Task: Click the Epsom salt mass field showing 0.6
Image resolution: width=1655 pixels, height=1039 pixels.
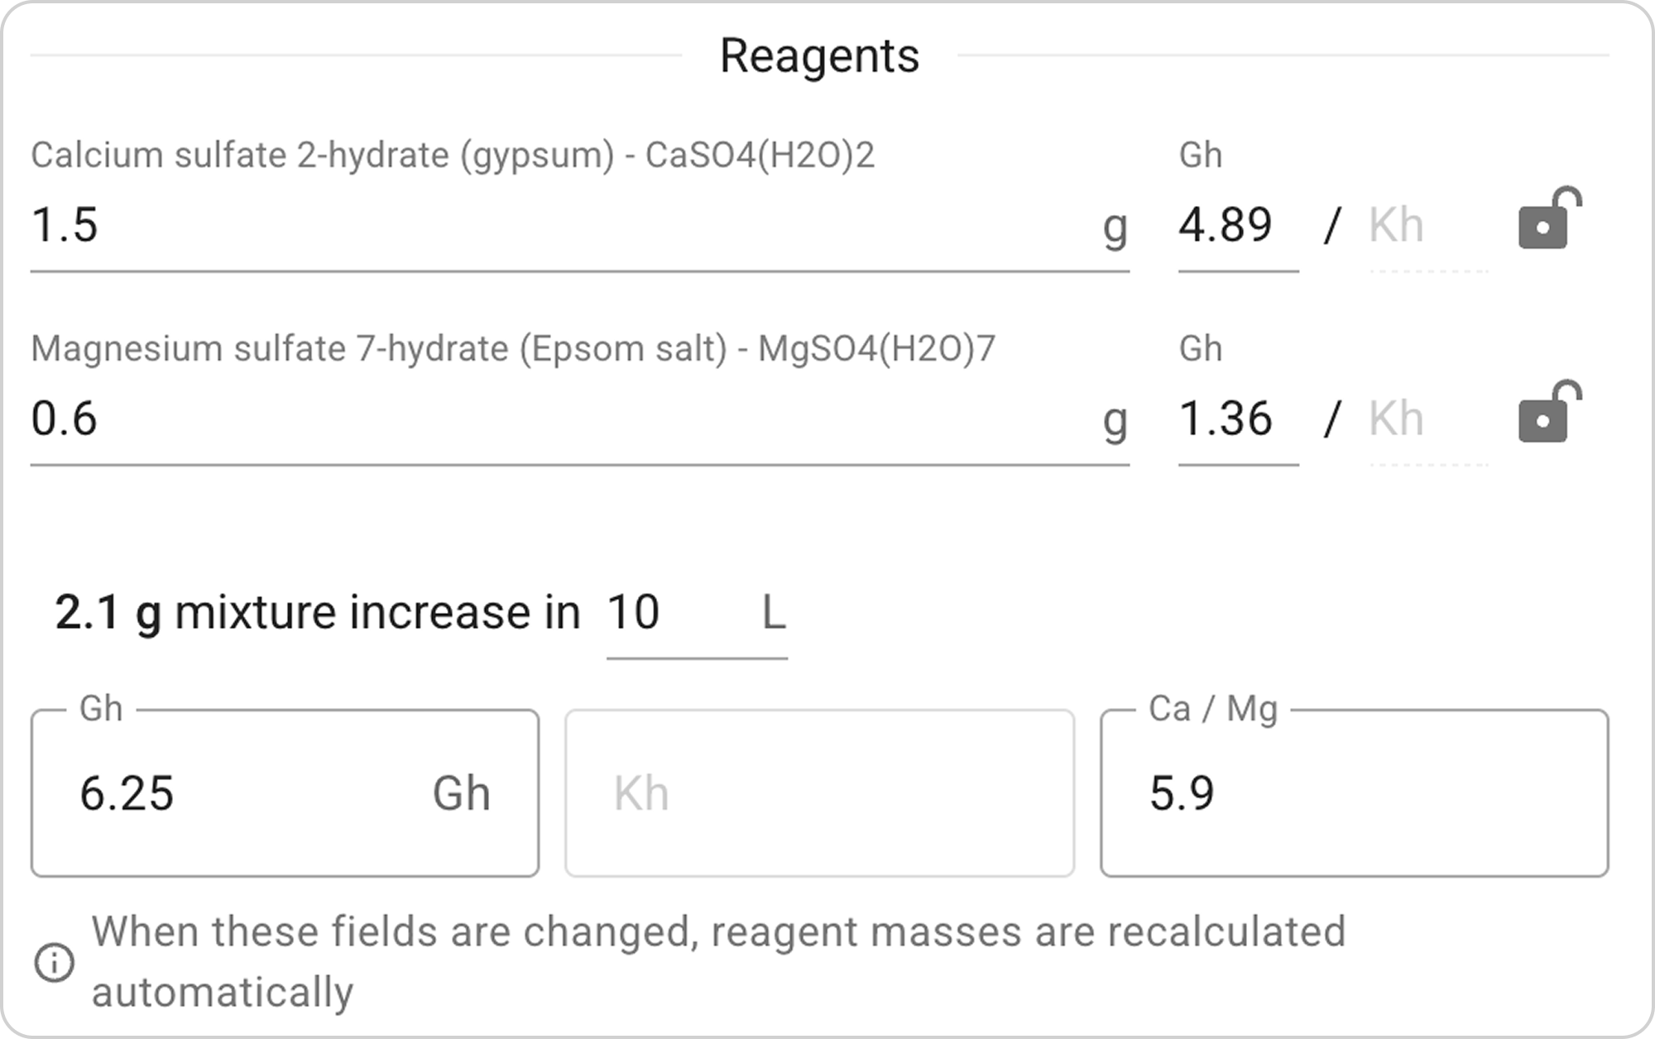Action: pyautogui.click(x=563, y=419)
